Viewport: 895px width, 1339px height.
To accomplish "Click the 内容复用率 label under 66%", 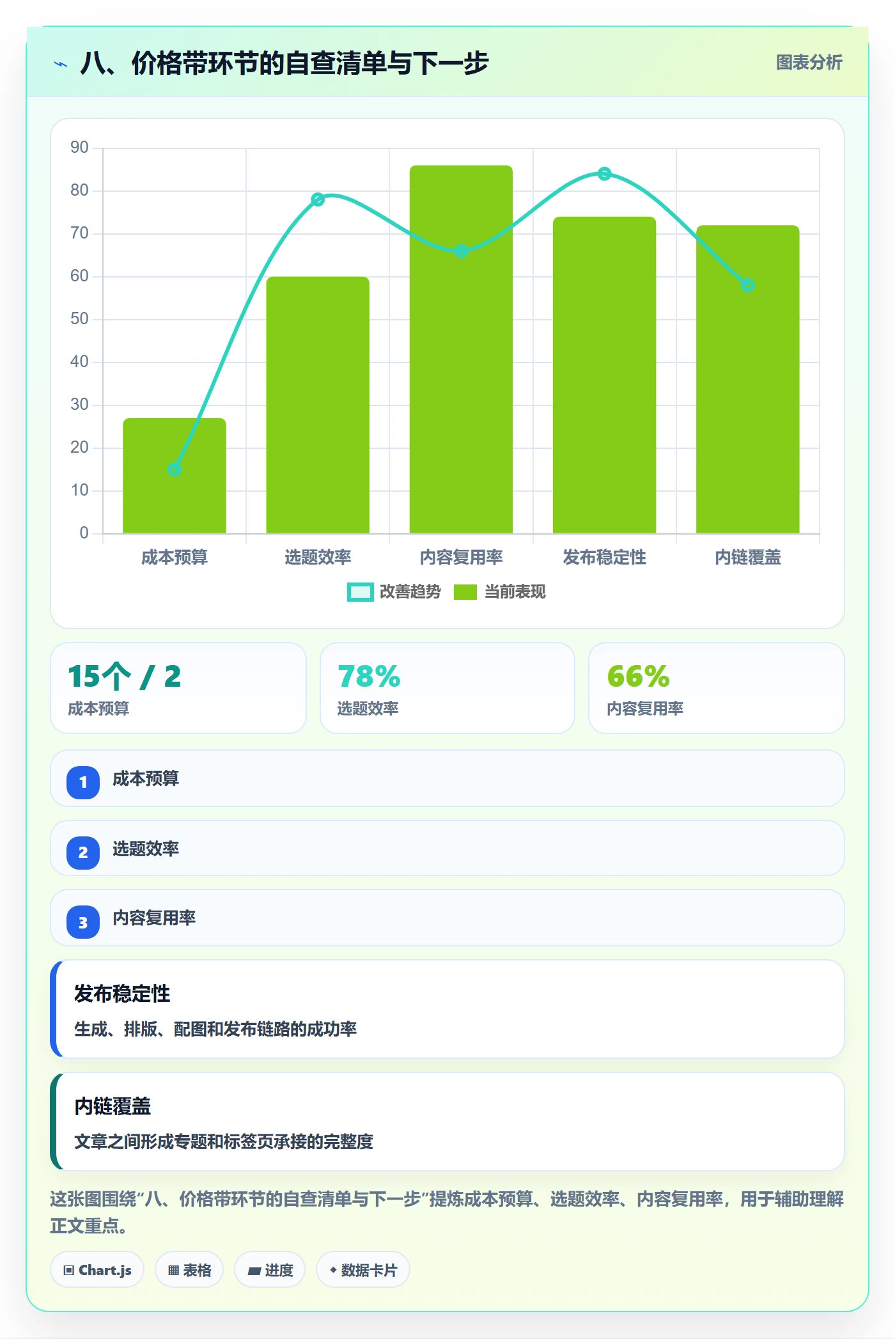I will (x=645, y=709).
